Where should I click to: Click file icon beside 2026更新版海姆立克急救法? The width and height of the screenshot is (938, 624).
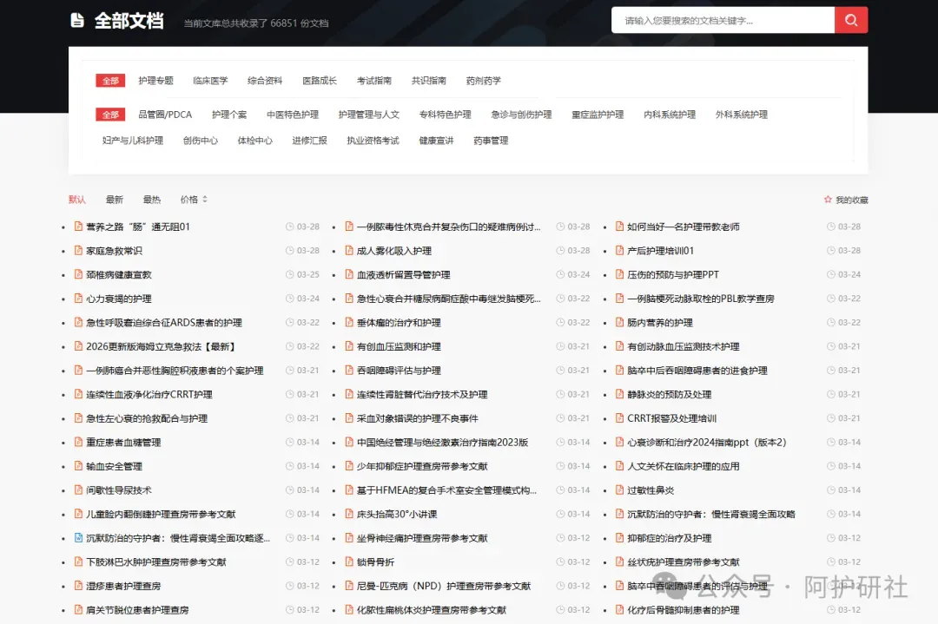click(x=78, y=345)
